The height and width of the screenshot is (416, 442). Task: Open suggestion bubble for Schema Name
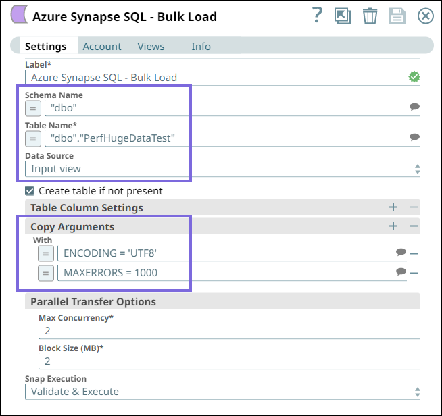[414, 107]
